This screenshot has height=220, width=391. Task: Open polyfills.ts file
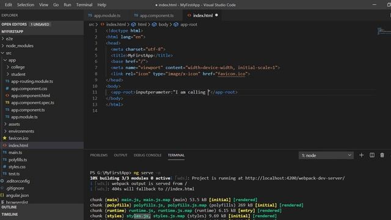18,159
